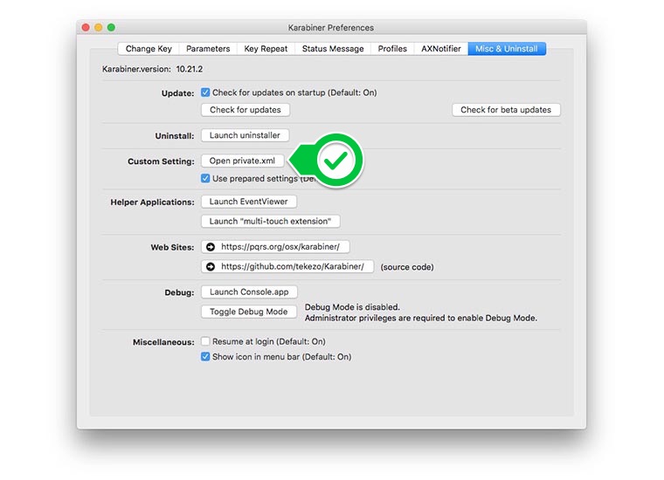The height and width of the screenshot is (480, 664).
Task: Switch to the AXNotifier tab
Action: [x=441, y=49]
